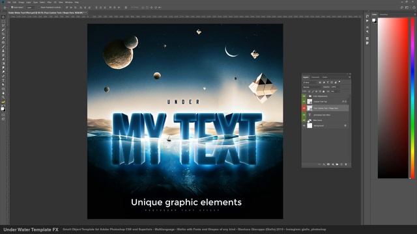
Task: Click the Create adjustment layer icon
Action: click(x=333, y=164)
